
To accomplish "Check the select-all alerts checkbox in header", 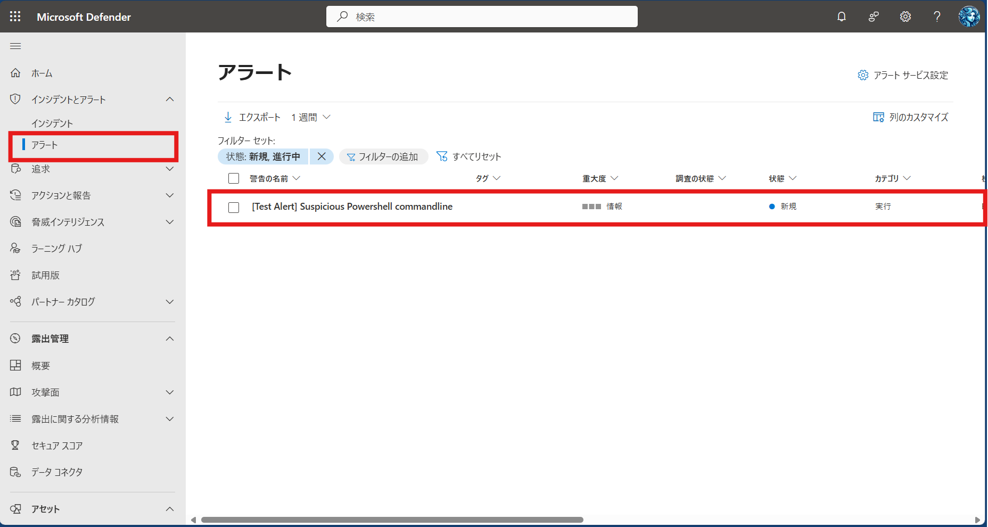I will pyautogui.click(x=234, y=178).
